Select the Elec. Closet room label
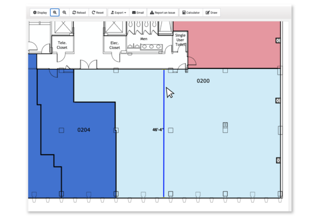The image size is (314, 216). click(x=115, y=45)
